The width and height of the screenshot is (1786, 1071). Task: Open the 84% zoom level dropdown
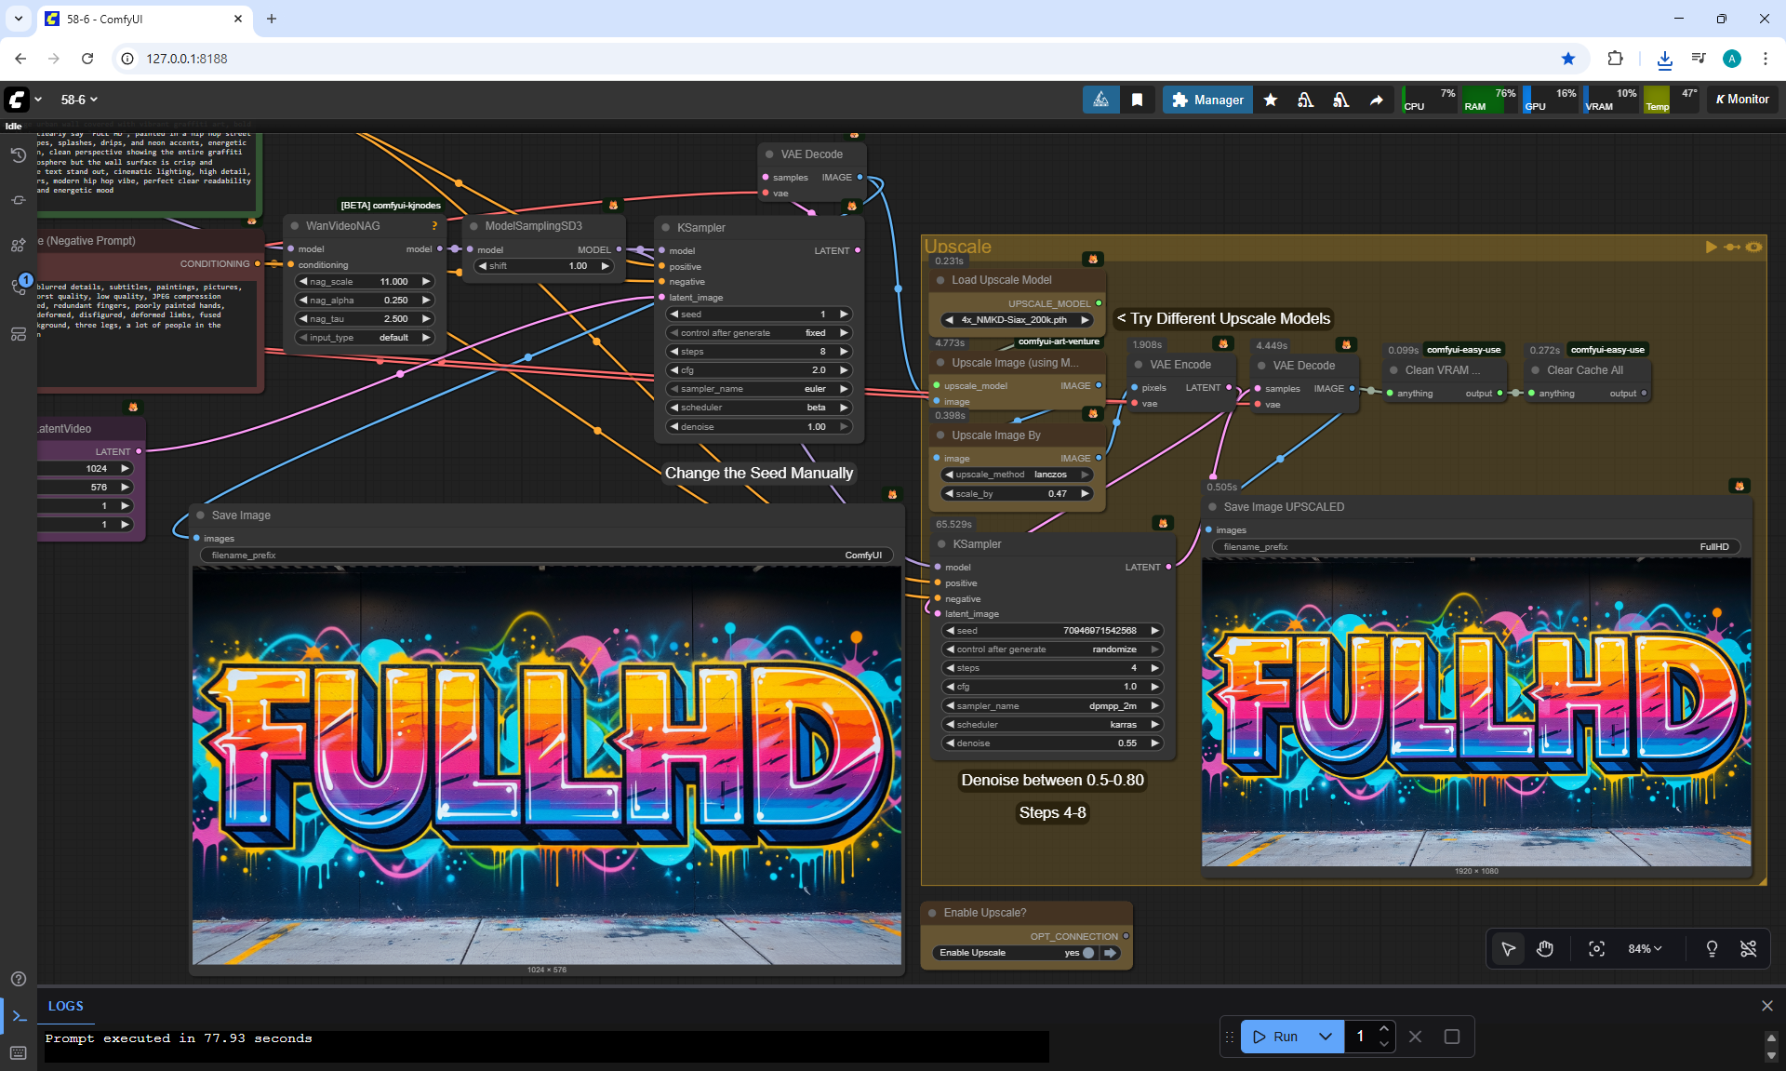[x=1644, y=948]
